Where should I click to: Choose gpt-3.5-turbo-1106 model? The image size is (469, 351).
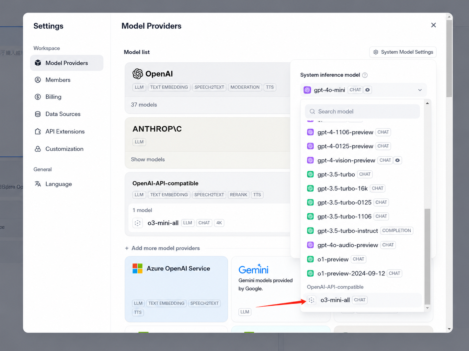362,217
